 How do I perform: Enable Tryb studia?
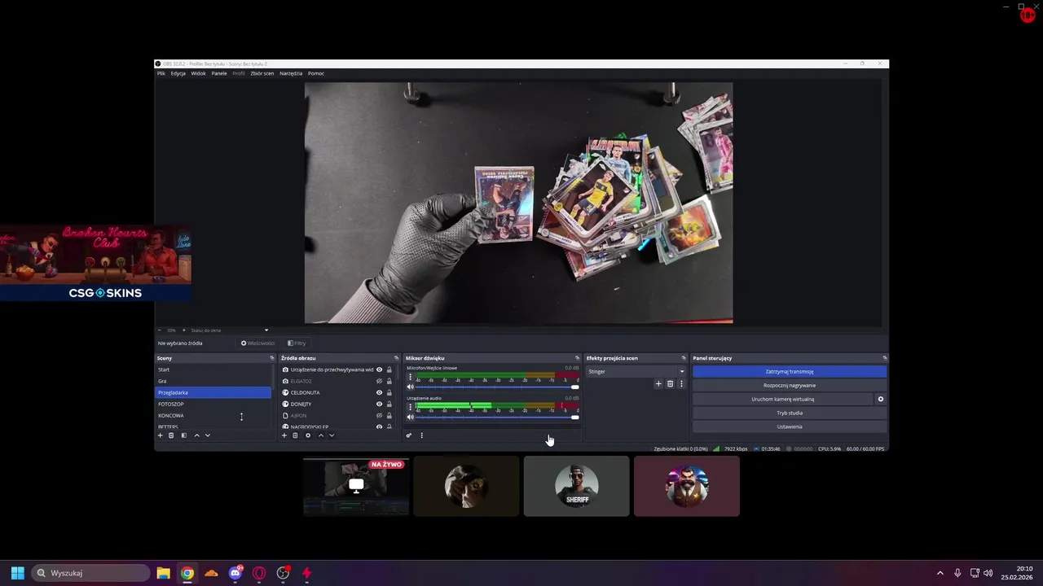click(790, 413)
